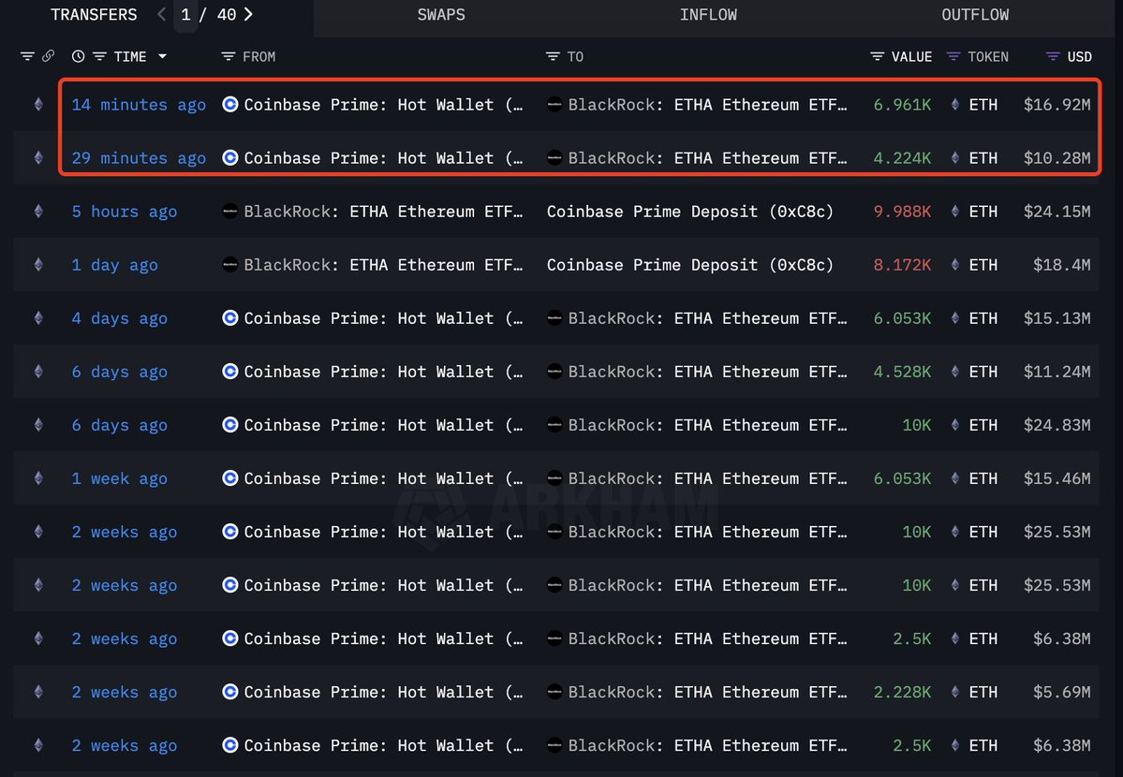Select the TRANSFERS tab
The width and height of the screenshot is (1123, 777).
[94, 14]
